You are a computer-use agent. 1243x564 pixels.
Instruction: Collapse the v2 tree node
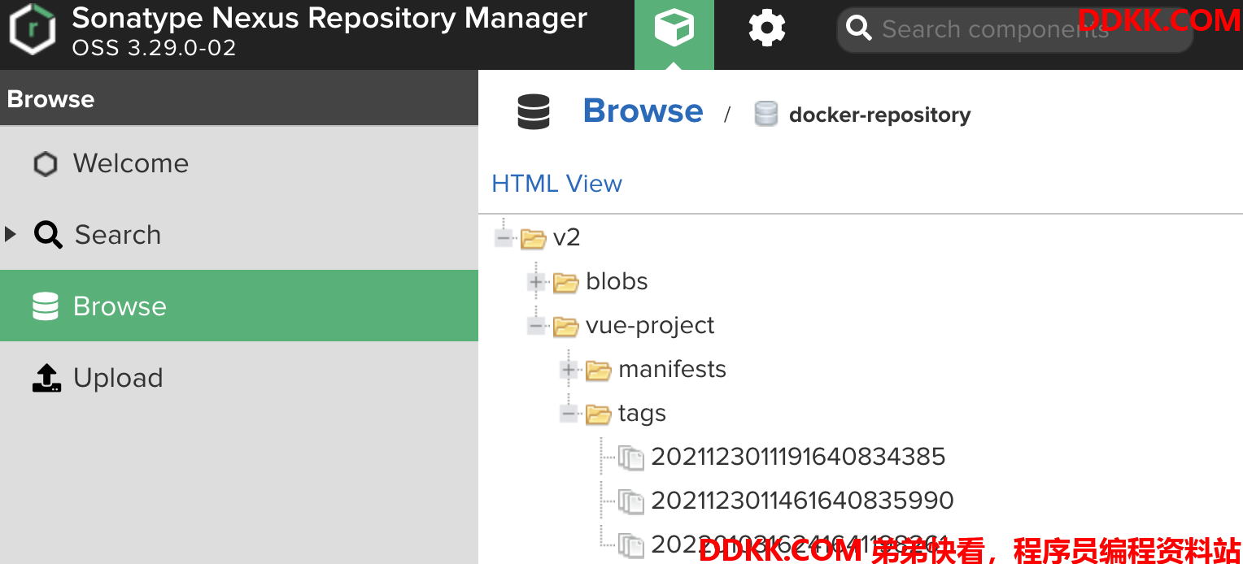[x=504, y=238]
